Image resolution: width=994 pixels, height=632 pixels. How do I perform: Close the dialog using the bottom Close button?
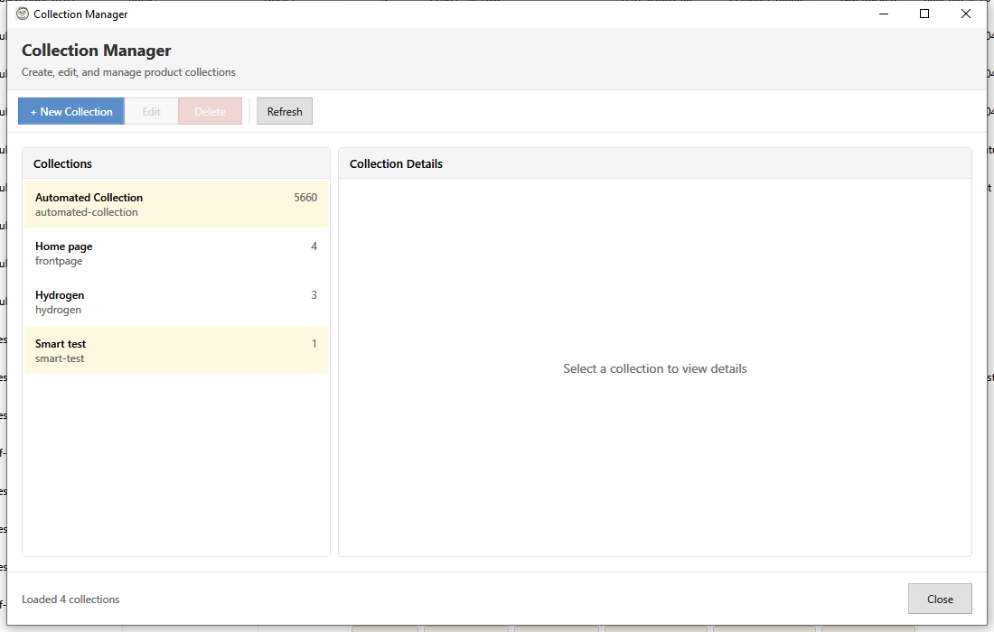coord(940,599)
